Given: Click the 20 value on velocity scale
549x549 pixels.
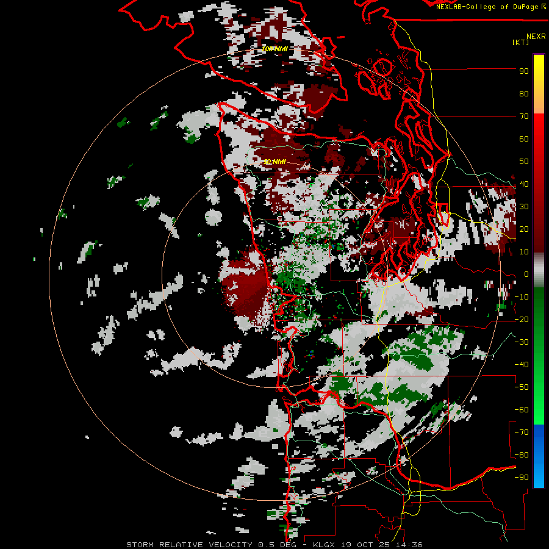Looking at the screenshot, I should tap(524, 229).
